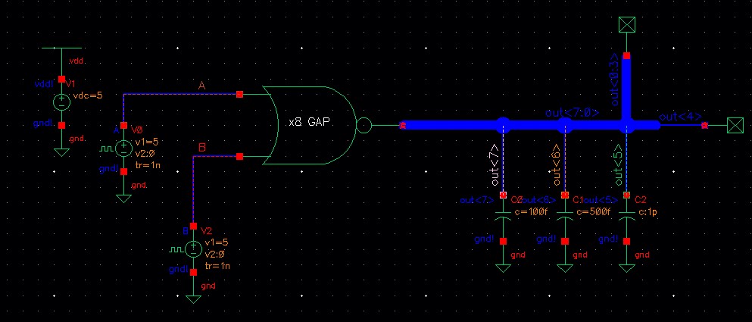
Task: Click the NAND gate input pin on wire B
Action: [x=240, y=156]
